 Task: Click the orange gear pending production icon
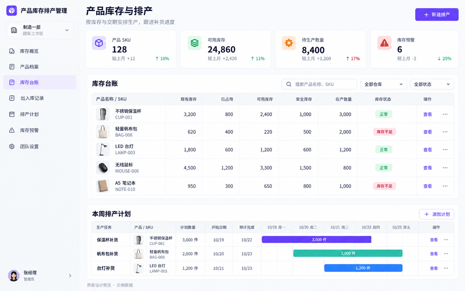point(289,43)
